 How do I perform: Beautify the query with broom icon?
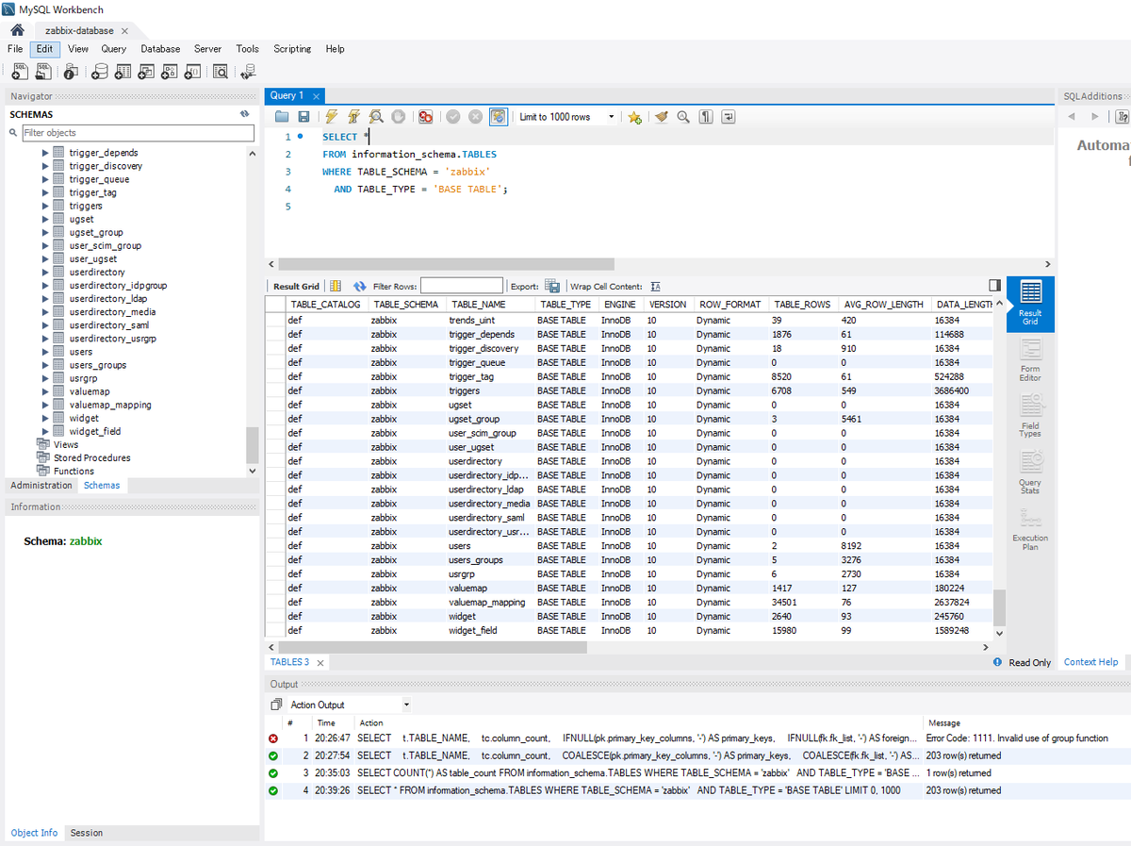coord(661,117)
